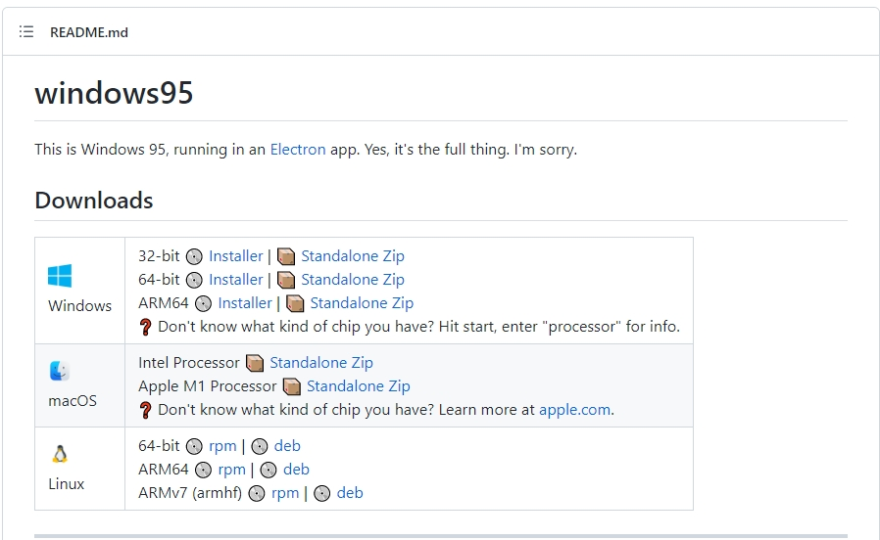Download the Linux ARM64 deb package
This screenshot has height=540, width=880.
(x=296, y=470)
